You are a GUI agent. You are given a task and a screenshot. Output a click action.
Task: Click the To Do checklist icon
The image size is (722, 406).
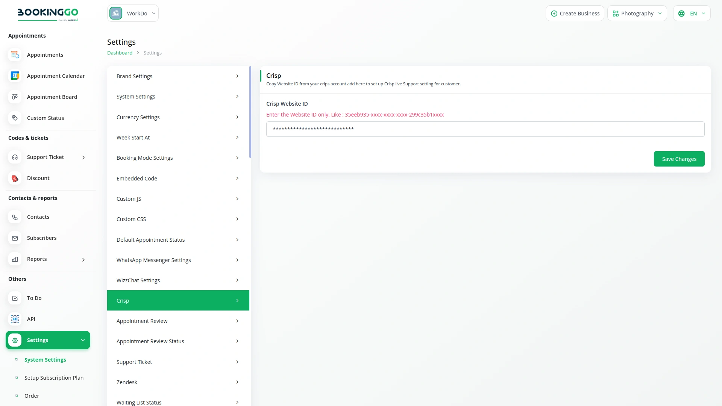[15, 298]
